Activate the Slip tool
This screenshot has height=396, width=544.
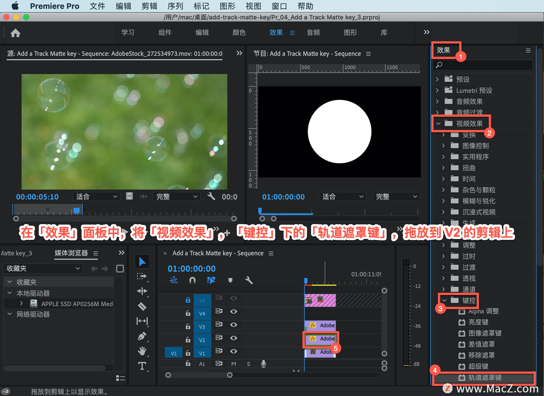[x=142, y=321]
